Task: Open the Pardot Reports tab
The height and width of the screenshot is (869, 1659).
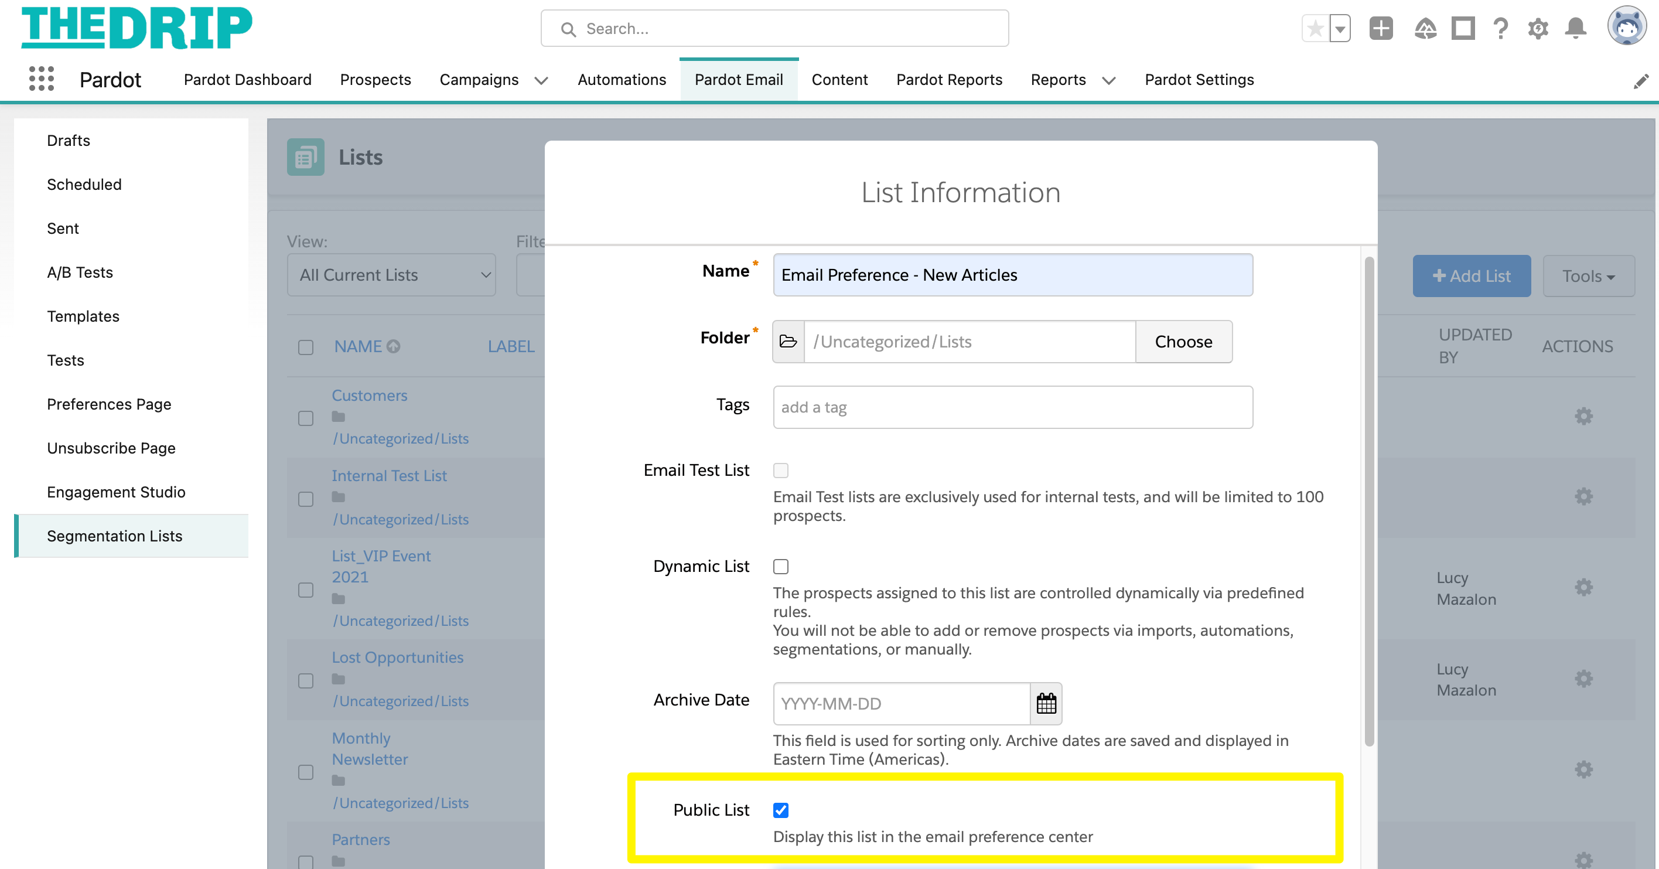Action: 949,80
